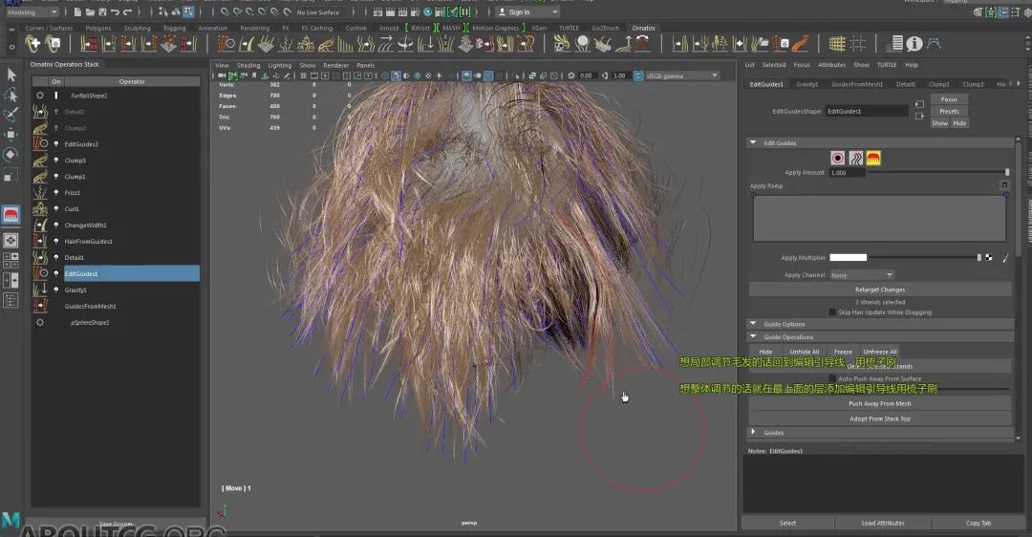The width and height of the screenshot is (1032, 537).
Task: Click the Gravity1 operator icon
Action: 40,290
